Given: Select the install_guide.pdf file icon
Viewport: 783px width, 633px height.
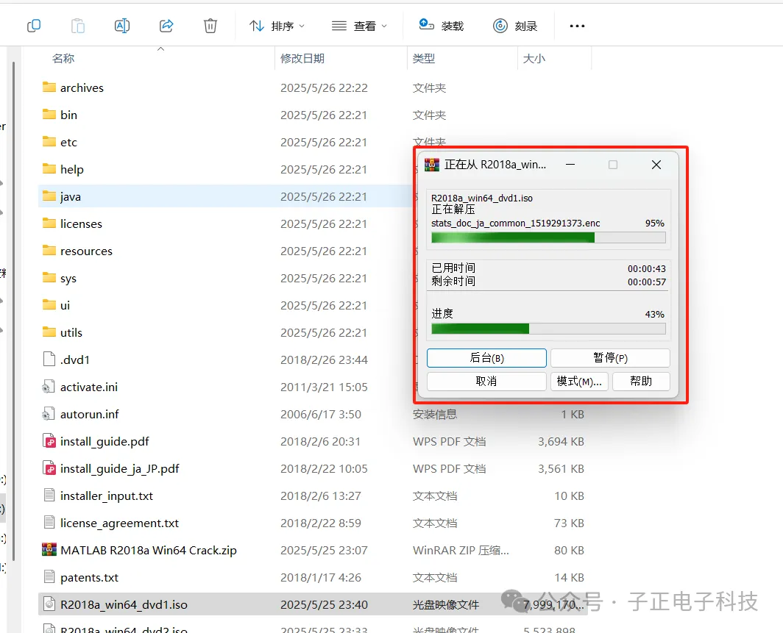Looking at the screenshot, I should [49, 441].
